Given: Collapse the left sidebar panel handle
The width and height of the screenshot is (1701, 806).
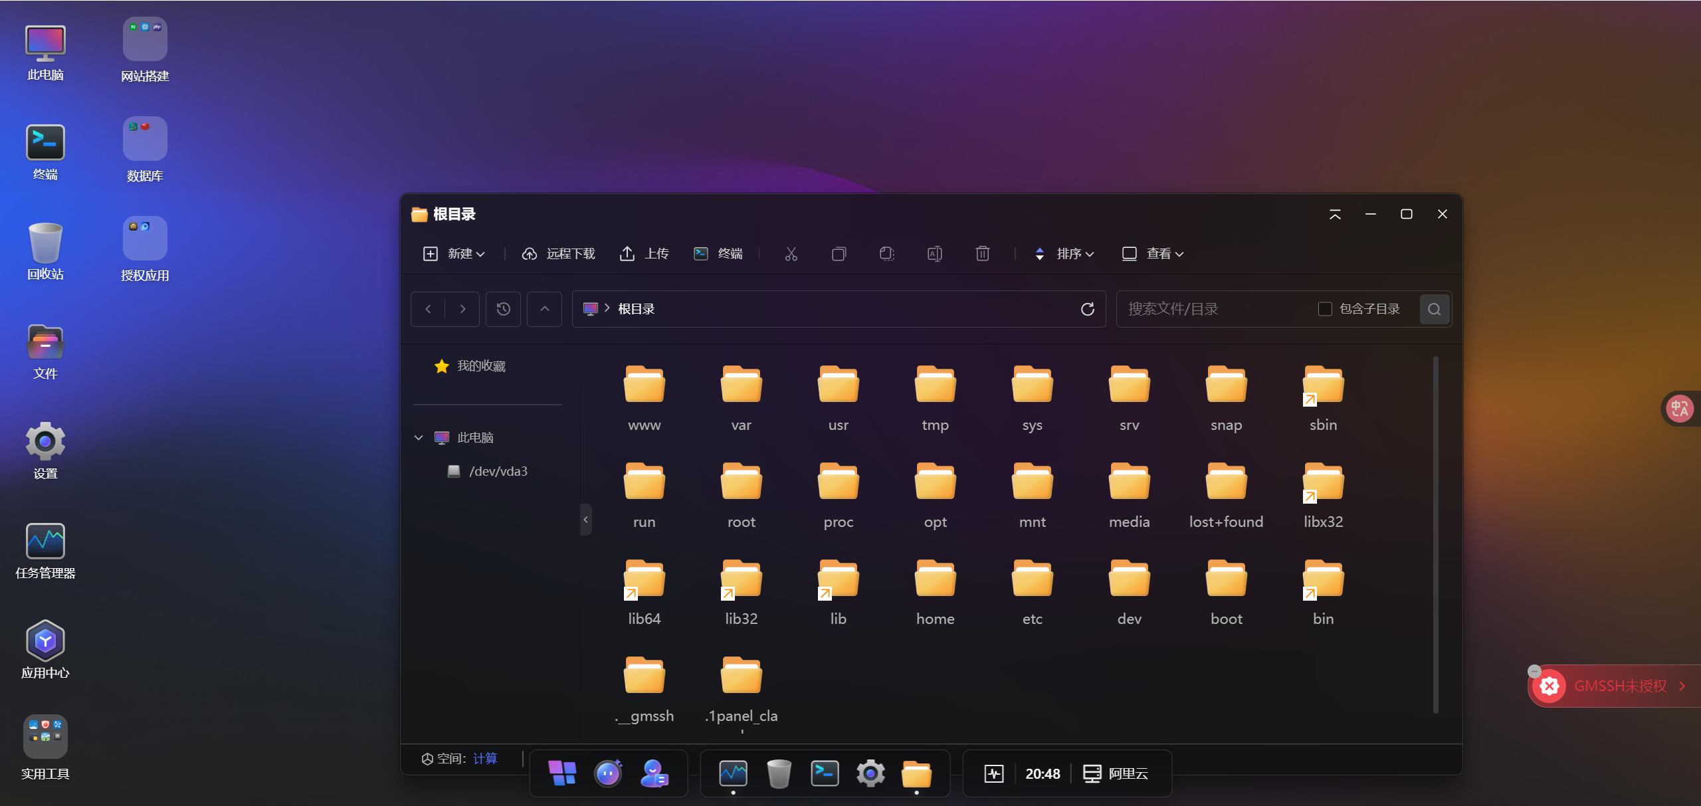Looking at the screenshot, I should 585,520.
